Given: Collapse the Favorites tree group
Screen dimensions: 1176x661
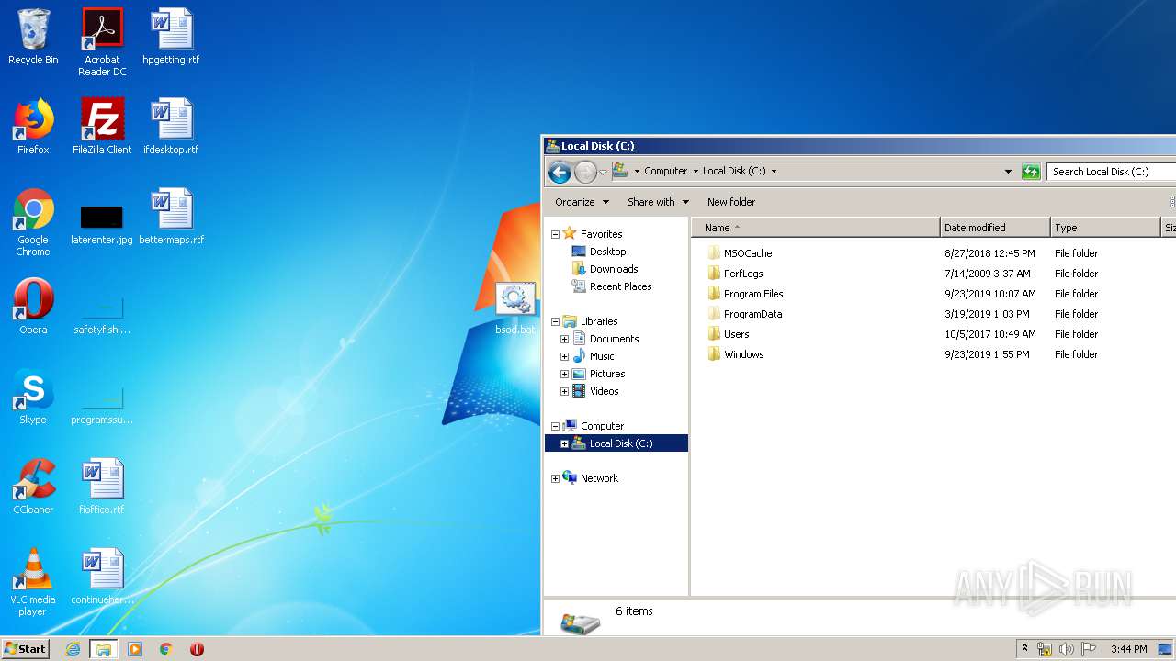Looking at the screenshot, I should [x=555, y=234].
